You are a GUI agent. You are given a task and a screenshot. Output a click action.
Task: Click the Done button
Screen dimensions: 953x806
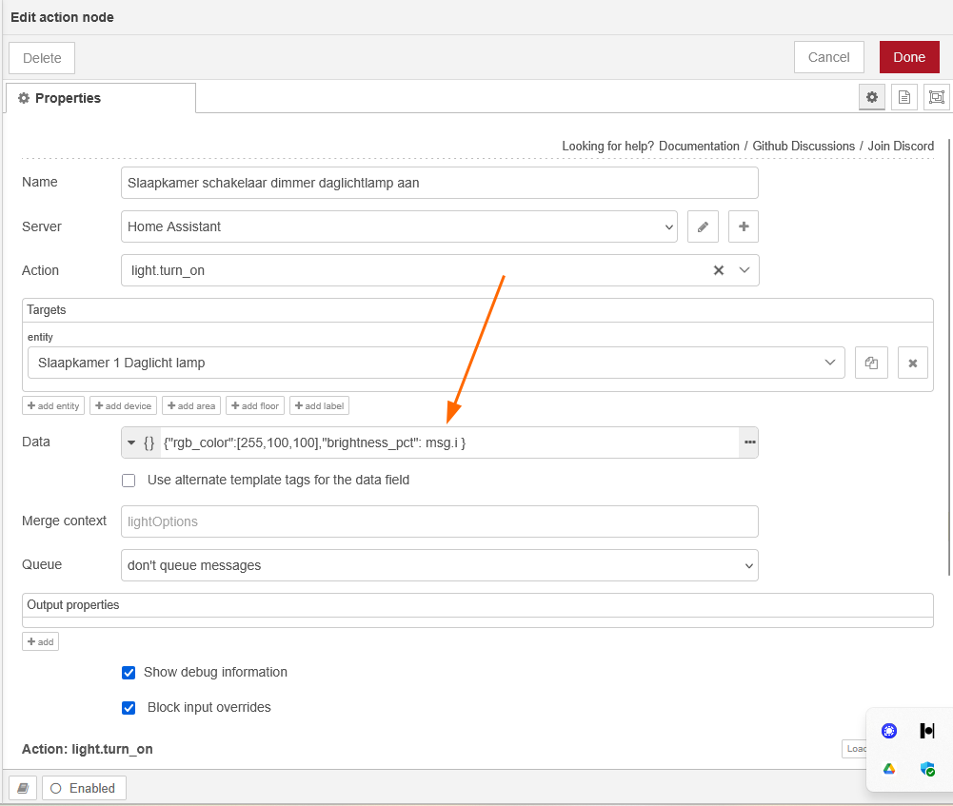coord(908,57)
